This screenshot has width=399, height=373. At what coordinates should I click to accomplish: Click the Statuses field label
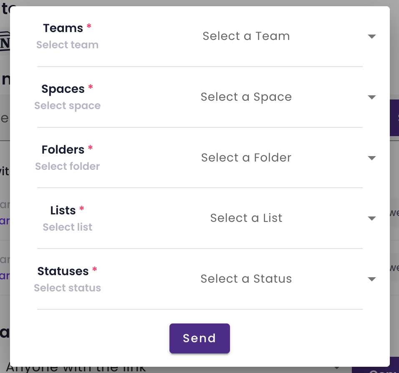coord(63,271)
